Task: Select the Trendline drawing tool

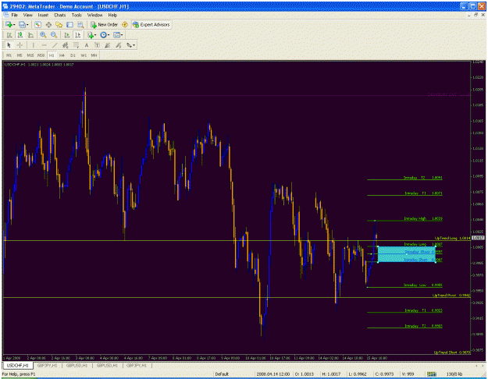Action: 55,45
